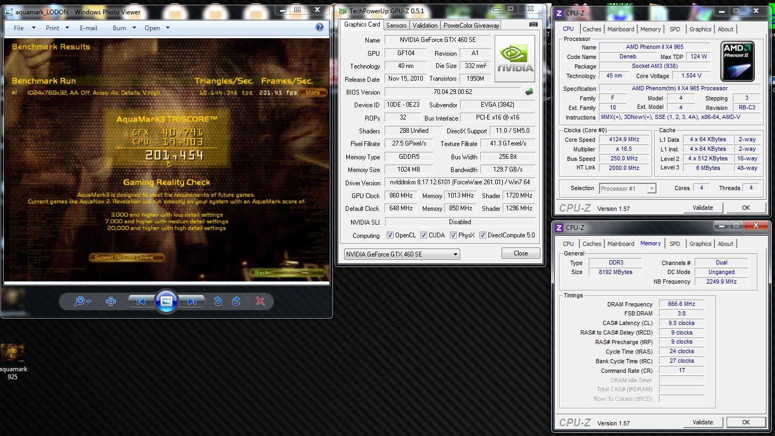Click the GPU Name field in GPU-Z
Viewport: 775px width, 436px height.
tap(438, 40)
